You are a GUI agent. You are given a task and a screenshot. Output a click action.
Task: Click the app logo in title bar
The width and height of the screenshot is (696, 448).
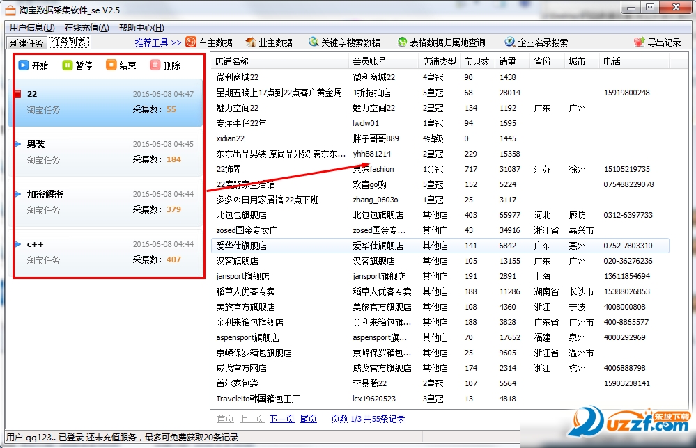10,10
